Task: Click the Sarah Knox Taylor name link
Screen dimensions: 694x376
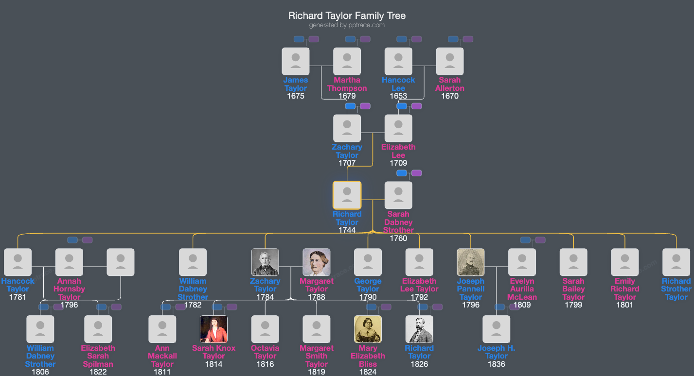Action: (214, 352)
